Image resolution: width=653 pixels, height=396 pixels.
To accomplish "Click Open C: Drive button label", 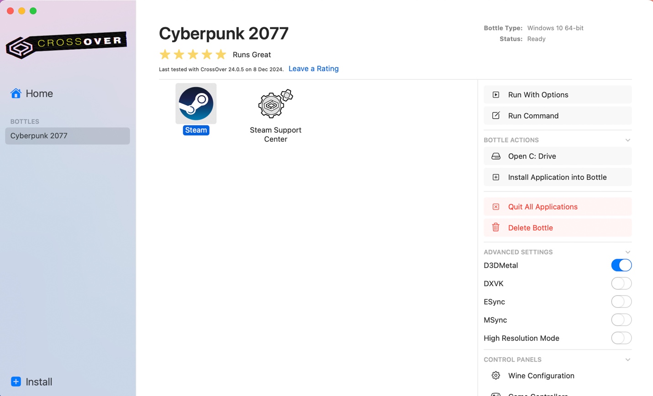I will [532, 156].
